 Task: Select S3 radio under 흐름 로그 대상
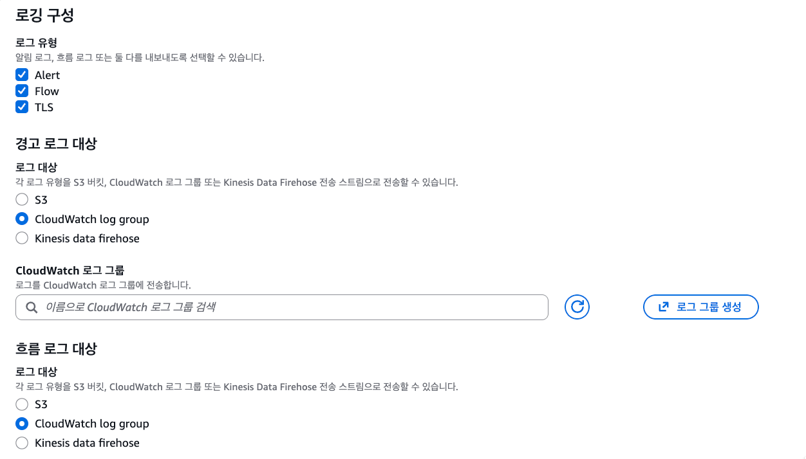22,404
